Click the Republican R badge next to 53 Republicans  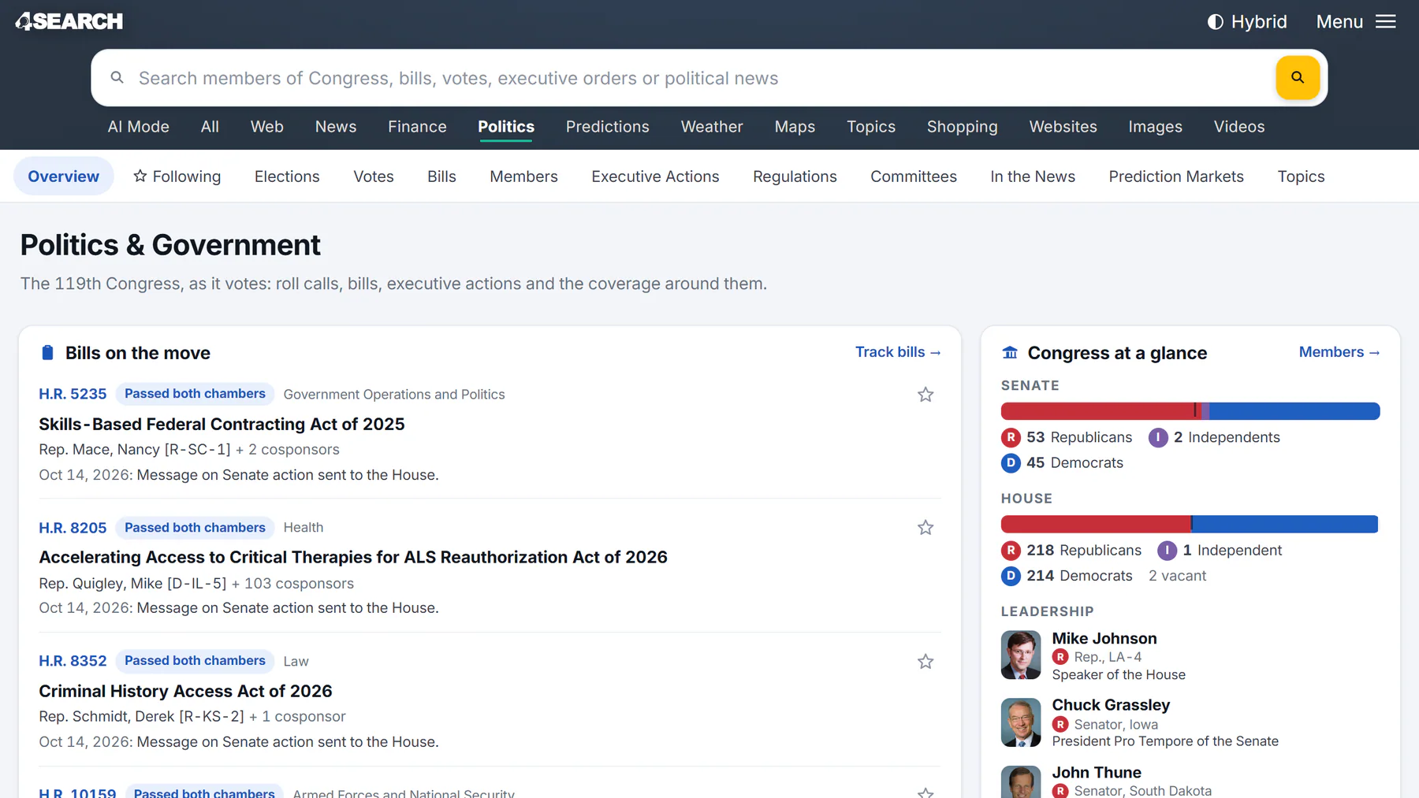(x=1011, y=437)
